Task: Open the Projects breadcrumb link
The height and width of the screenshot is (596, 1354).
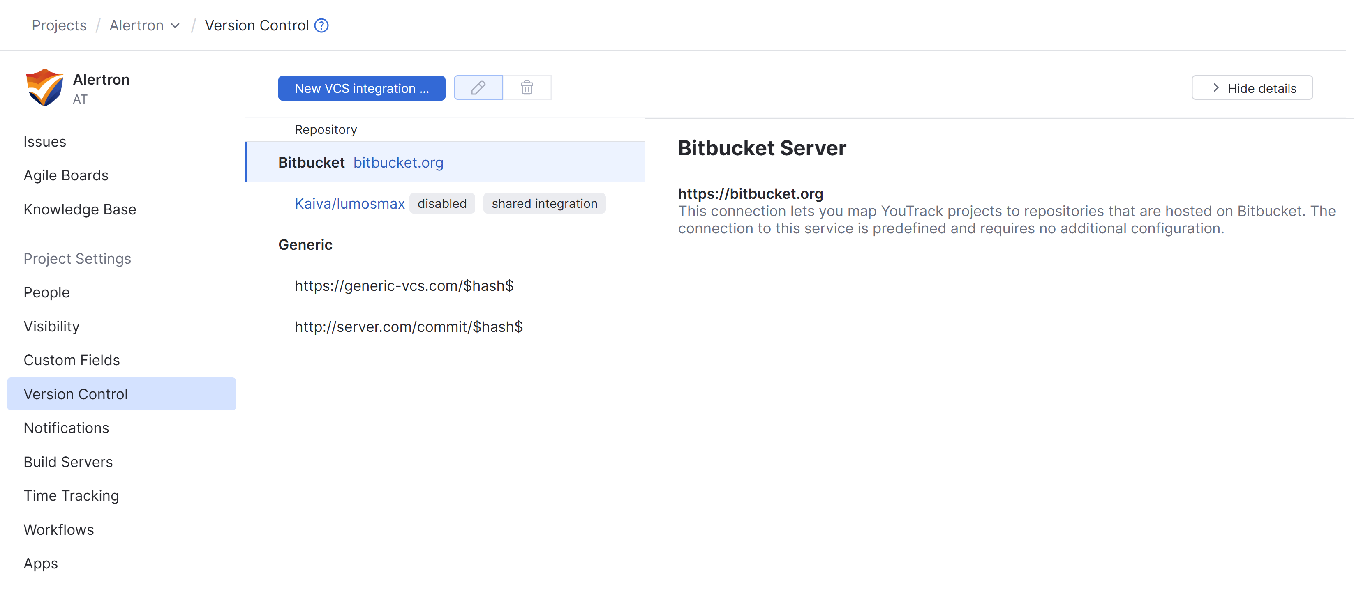Action: click(x=59, y=25)
